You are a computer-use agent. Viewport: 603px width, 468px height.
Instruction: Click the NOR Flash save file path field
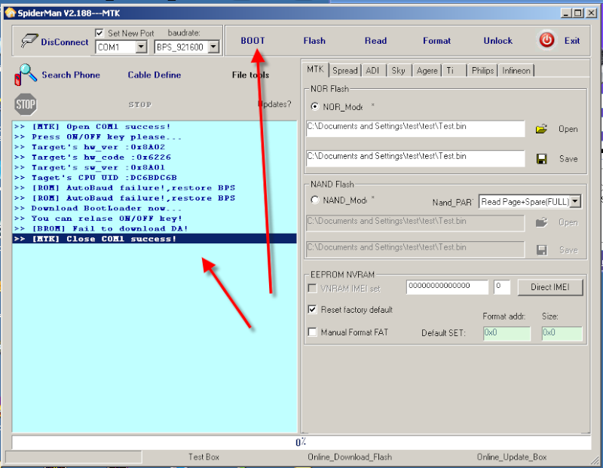415,158
